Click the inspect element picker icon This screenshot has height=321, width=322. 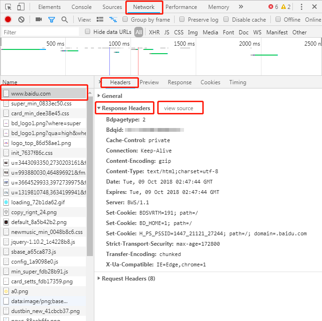click(x=8, y=7)
